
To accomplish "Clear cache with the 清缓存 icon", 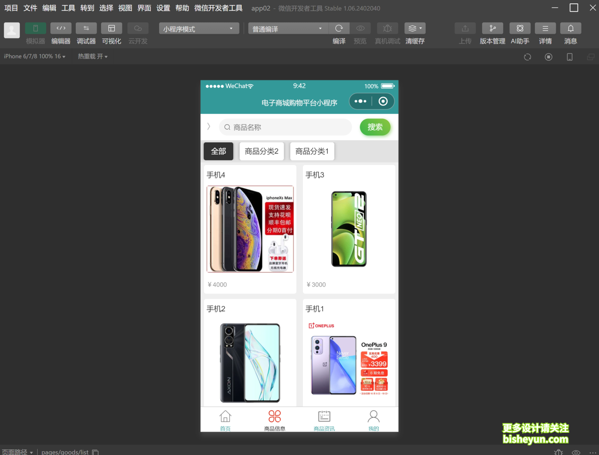I will coord(414,28).
